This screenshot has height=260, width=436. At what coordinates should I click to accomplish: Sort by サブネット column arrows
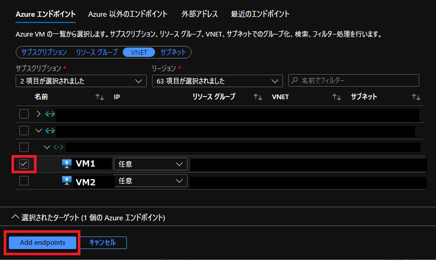click(x=416, y=97)
